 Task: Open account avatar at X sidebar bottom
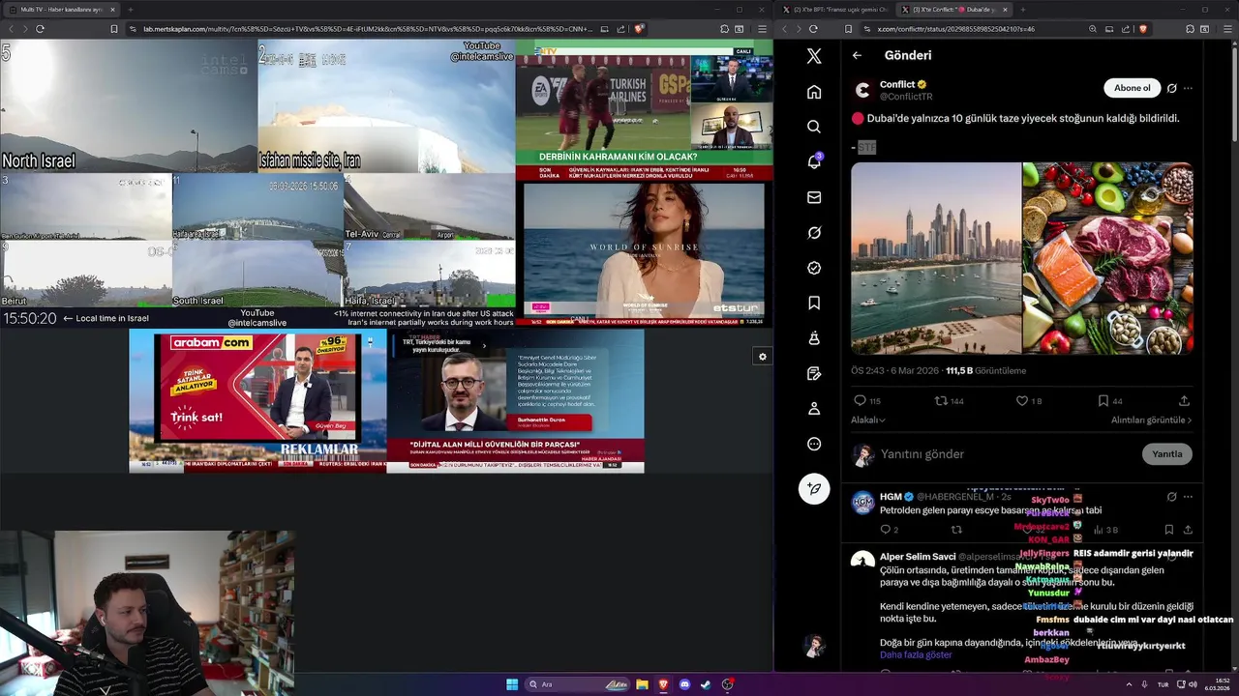pos(814,645)
